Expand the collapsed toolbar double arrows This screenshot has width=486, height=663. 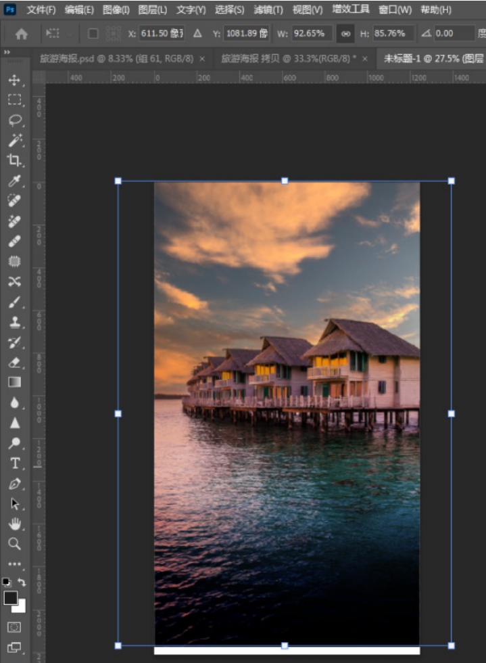(x=7, y=52)
